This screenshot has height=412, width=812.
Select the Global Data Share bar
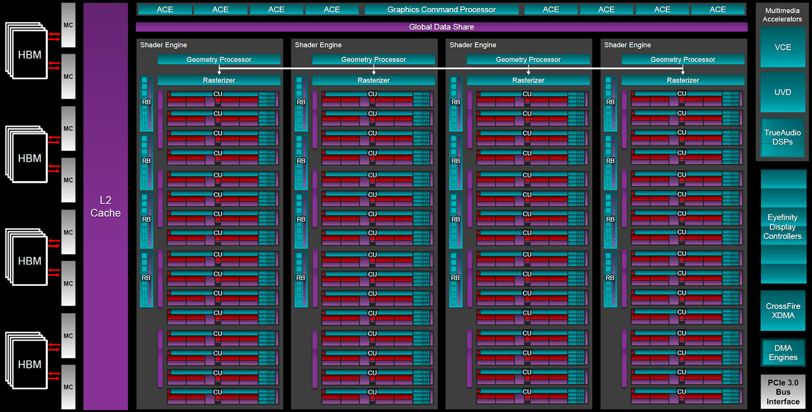tap(441, 27)
